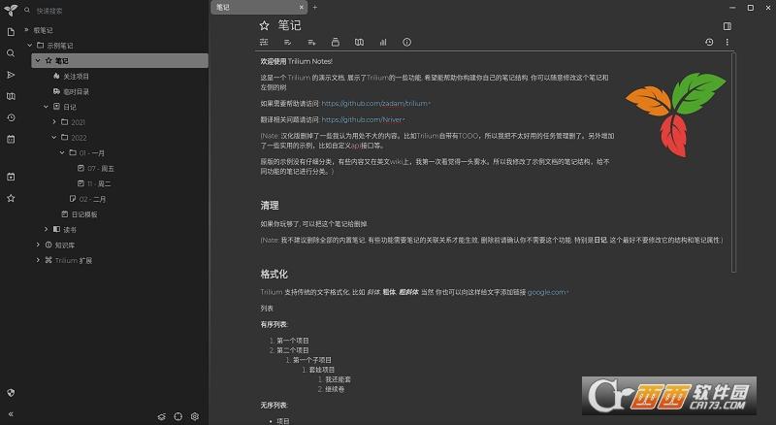Click the note title 笔记 field
Viewport: 776px width, 425px height.
click(289, 25)
